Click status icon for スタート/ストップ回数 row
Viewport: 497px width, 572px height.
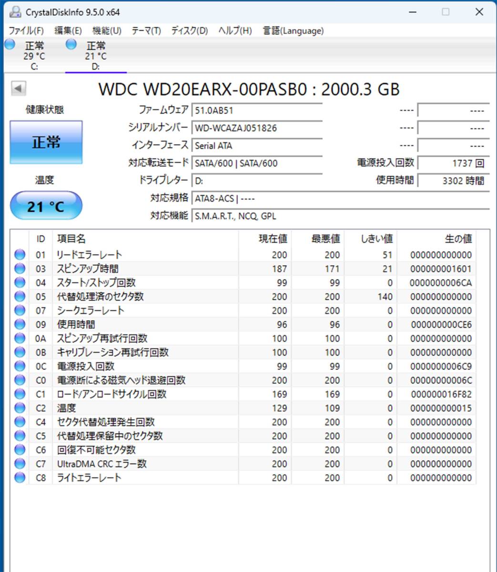tap(20, 283)
